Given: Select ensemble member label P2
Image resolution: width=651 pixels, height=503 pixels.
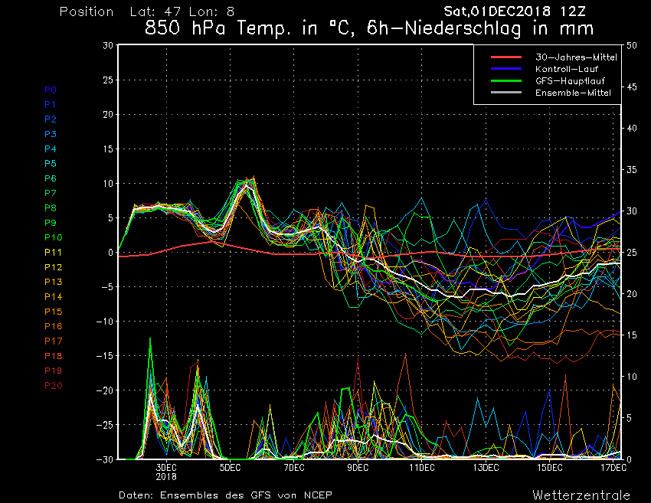Looking at the screenshot, I should (51, 119).
